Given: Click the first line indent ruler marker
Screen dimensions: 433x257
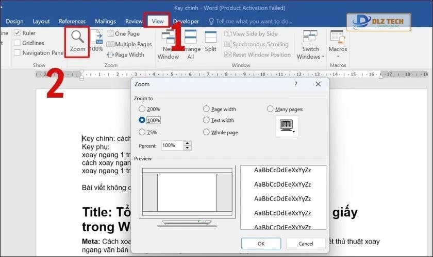Looking at the screenshot, I should (x=82, y=72).
